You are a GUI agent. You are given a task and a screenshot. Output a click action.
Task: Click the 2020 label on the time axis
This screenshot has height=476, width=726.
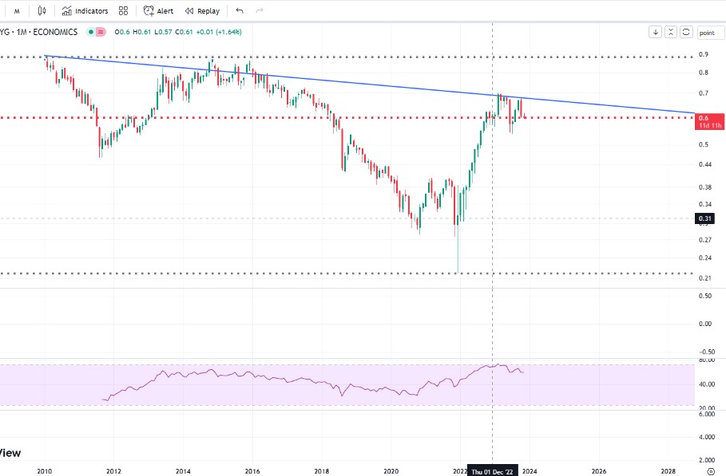(391, 471)
